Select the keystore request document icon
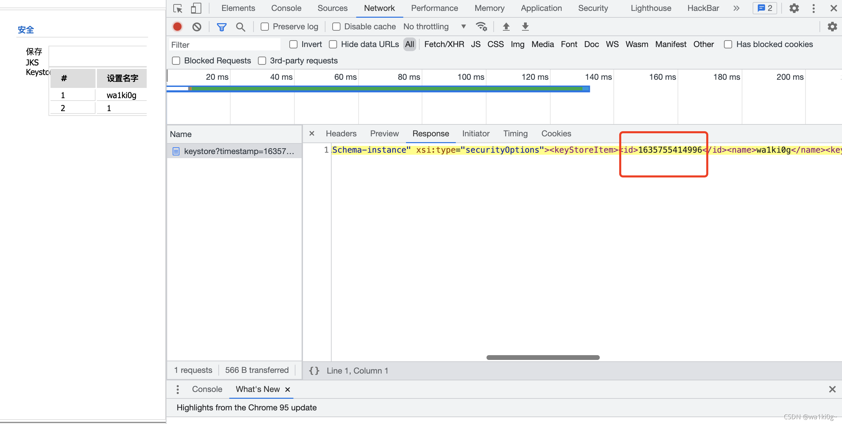The width and height of the screenshot is (842, 424). coord(176,151)
